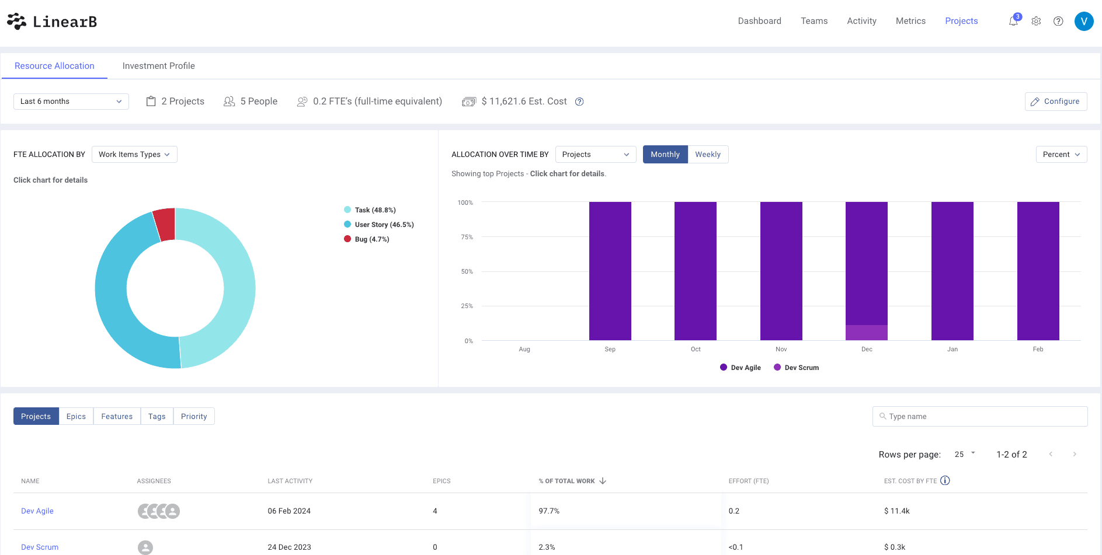This screenshot has height=555, width=1102.
Task: Open the Activity menu
Action: click(x=861, y=21)
